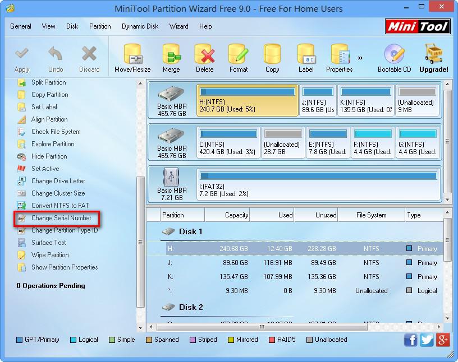The image size is (458, 362).
Task: Select the Wipe Partition sidebar option
Action: 48,255
